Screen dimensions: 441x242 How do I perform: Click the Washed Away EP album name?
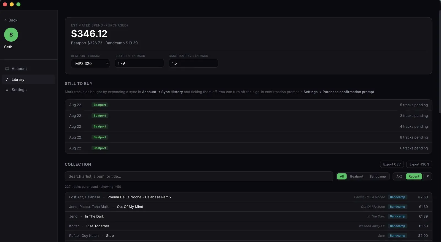click(372, 226)
